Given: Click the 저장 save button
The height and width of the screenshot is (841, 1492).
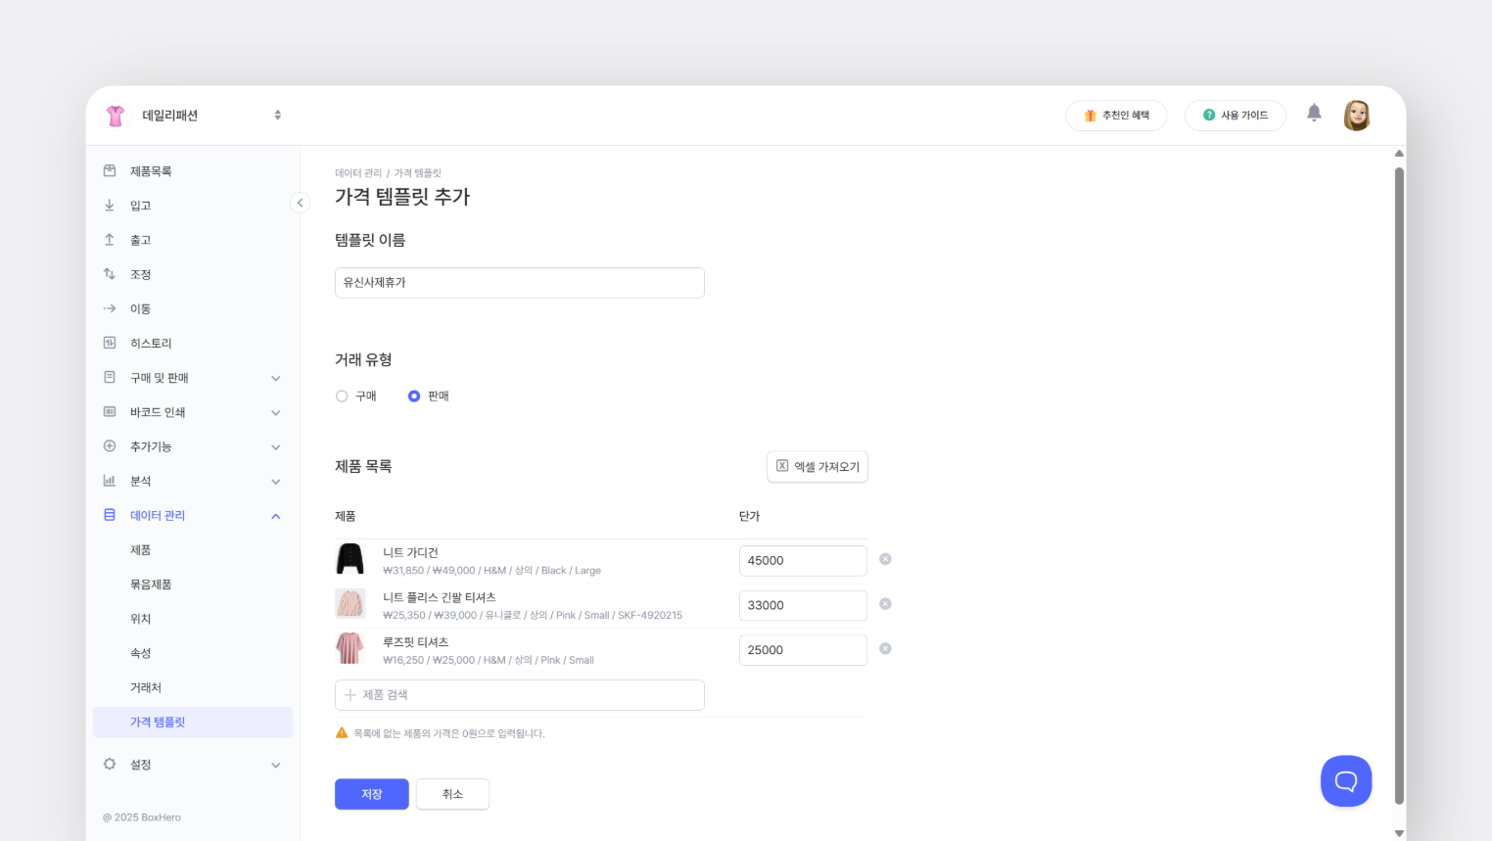Looking at the screenshot, I should point(372,794).
